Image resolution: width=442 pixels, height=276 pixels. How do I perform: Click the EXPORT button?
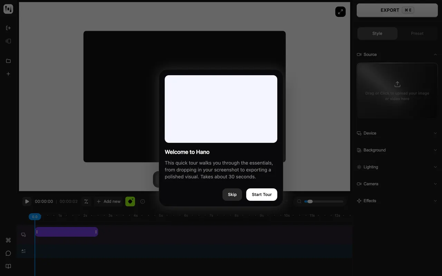[397, 10]
